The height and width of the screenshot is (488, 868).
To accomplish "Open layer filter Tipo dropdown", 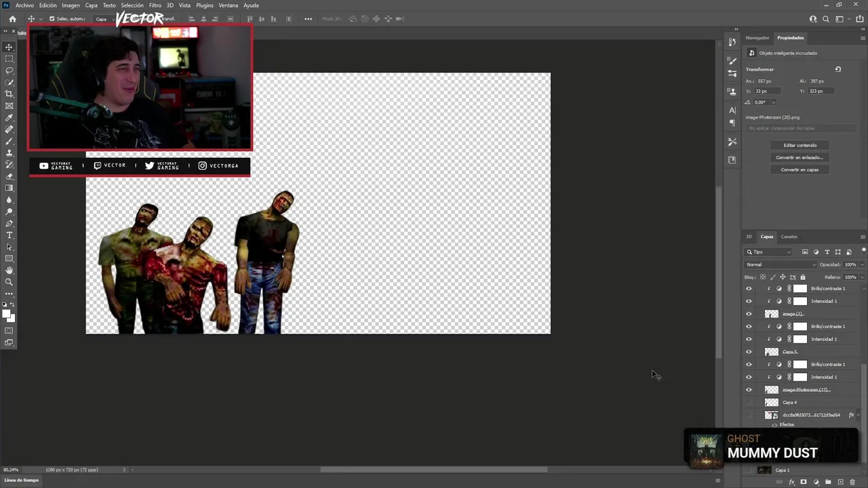I will tap(768, 252).
